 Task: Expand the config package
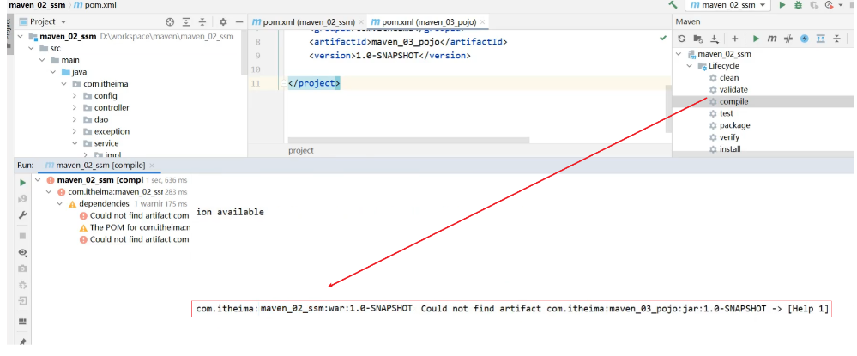(75, 96)
